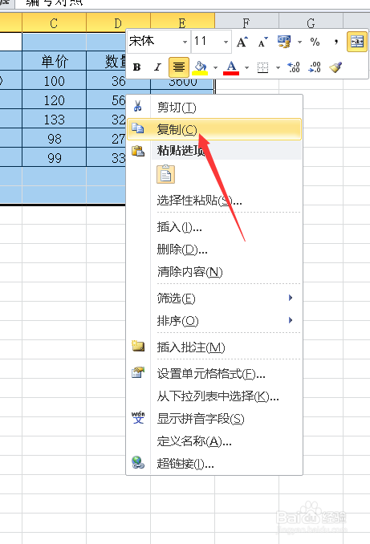Open borders dropdown arrow
This screenshot has width=370, height=544.
pyautogui.click(x=278, y=67)
